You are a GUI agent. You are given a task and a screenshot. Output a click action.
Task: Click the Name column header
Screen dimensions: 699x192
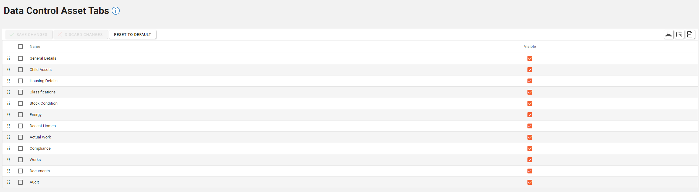[35, 47]
